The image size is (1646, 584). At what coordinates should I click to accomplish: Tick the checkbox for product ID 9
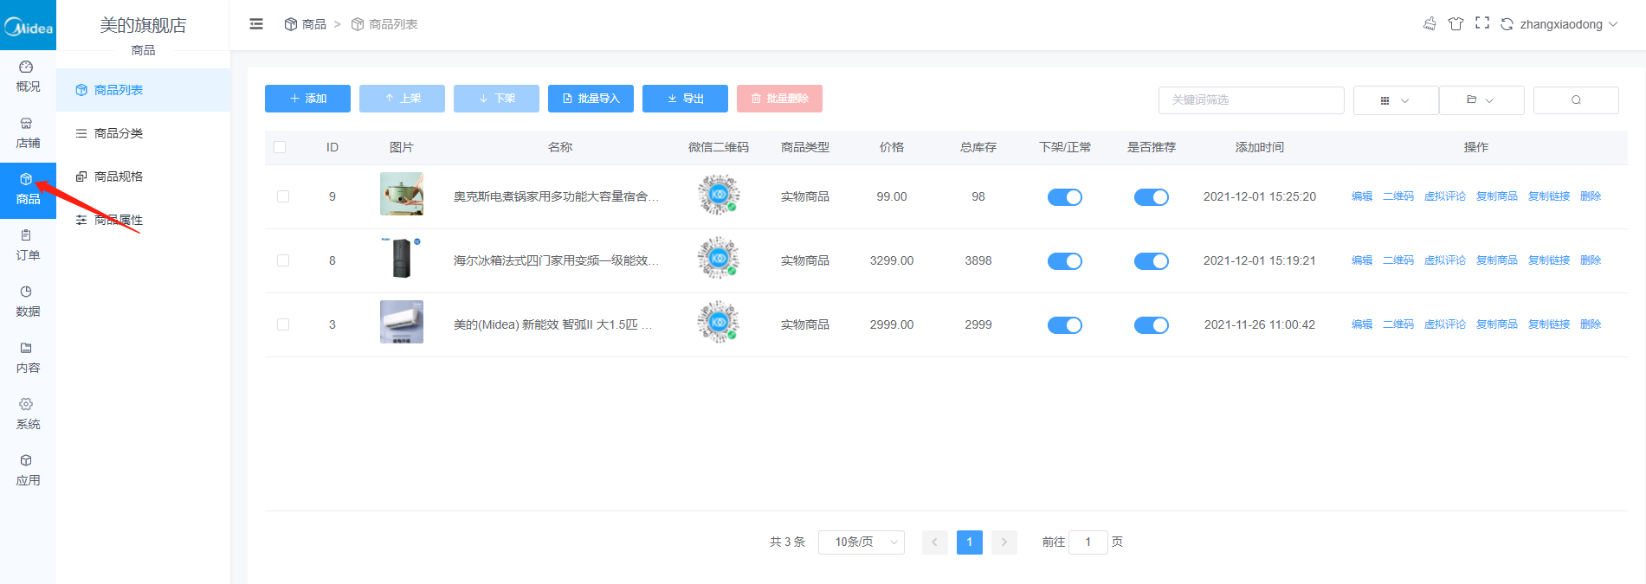tap(283, 196)
